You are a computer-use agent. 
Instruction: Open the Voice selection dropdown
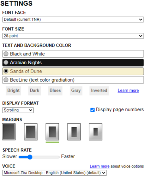[54, 173]
